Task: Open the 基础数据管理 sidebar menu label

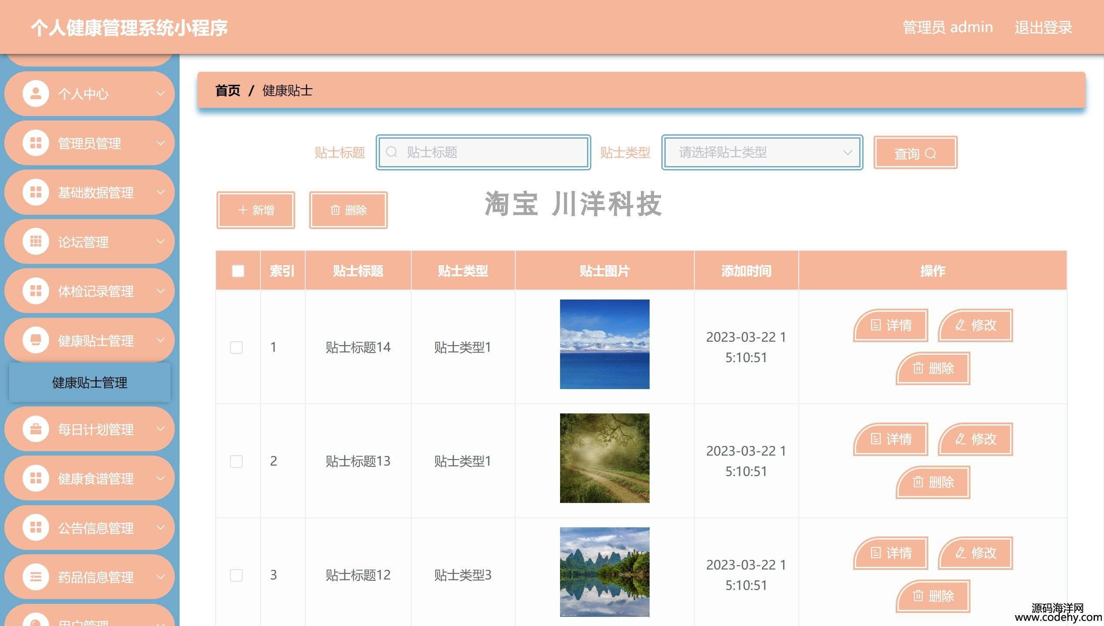Action: [x=96, y=193]
